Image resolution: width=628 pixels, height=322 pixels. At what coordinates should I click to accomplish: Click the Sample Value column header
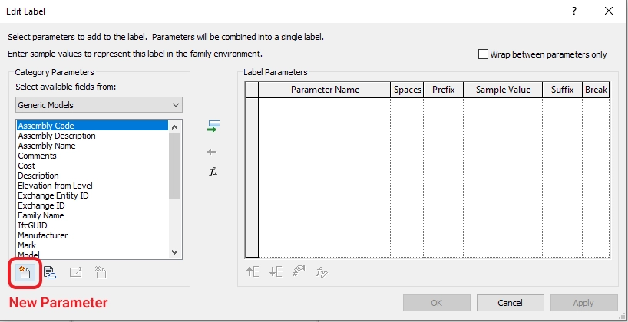(x=503, y=90)
